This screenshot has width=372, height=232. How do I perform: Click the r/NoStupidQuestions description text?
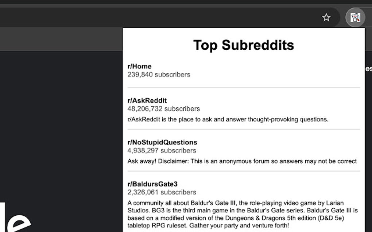(241, 161)
